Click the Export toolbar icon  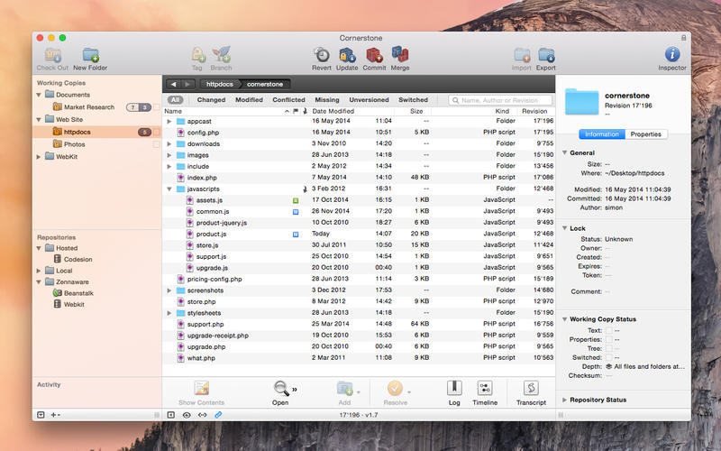point(546,55)
